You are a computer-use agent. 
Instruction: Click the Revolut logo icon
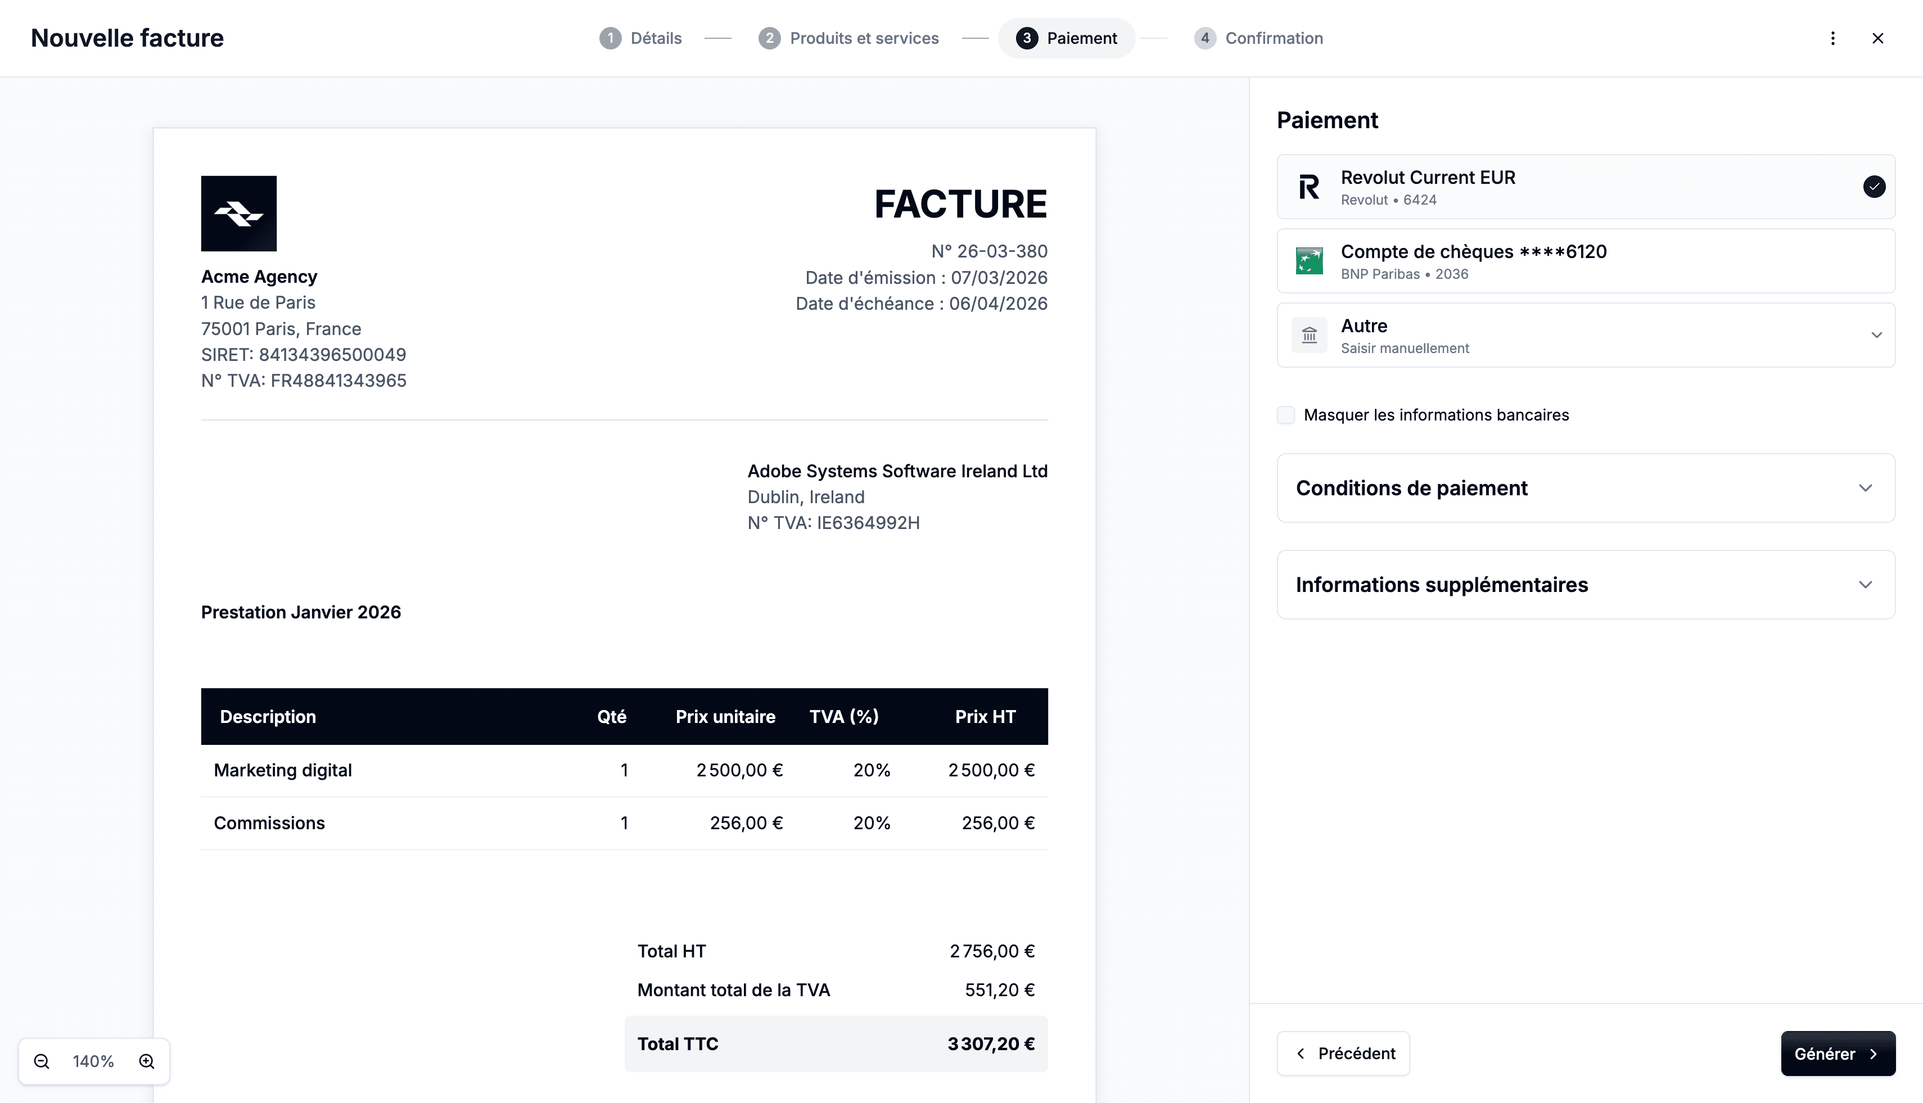1308,186
